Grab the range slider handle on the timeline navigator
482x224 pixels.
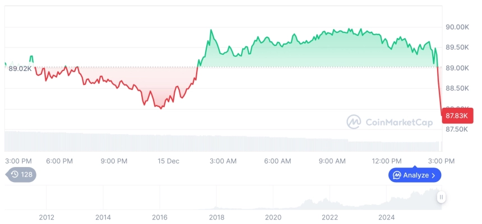[x=442, y=197]
